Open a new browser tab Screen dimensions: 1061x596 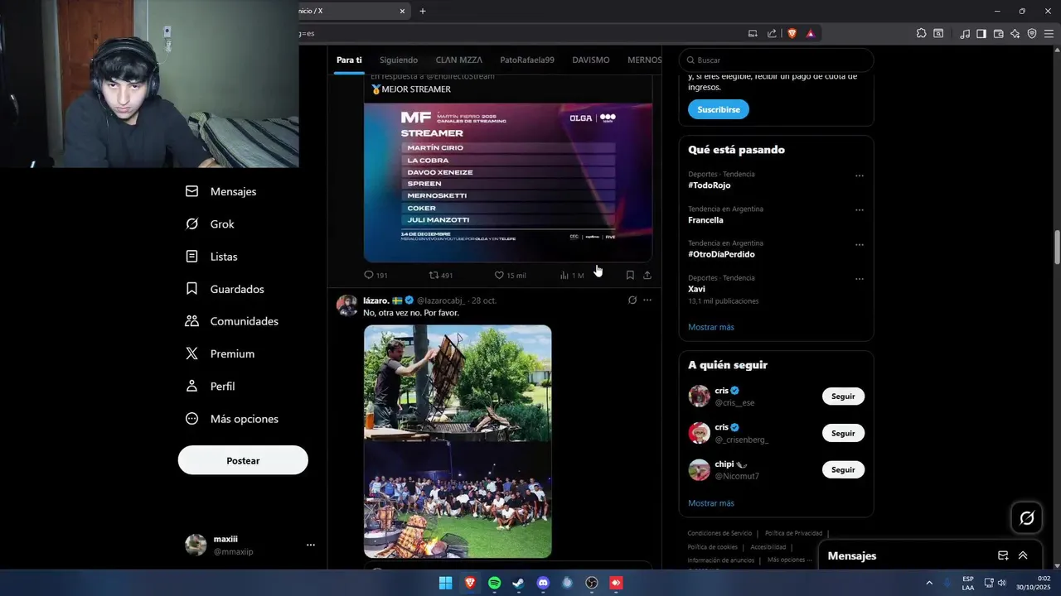click(x=423, y=11)
